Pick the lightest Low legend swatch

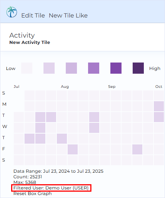coord(27,68)
